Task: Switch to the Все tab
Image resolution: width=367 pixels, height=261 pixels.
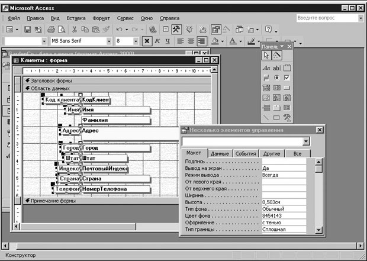Action: click(x=297, y=154)
